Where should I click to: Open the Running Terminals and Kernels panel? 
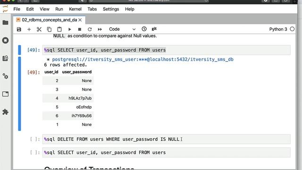5,41
